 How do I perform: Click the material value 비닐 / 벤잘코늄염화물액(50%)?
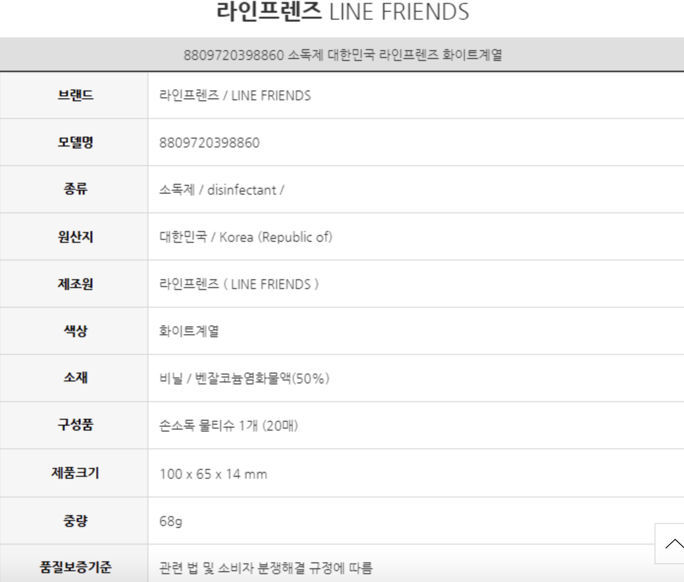pos(244,378)
